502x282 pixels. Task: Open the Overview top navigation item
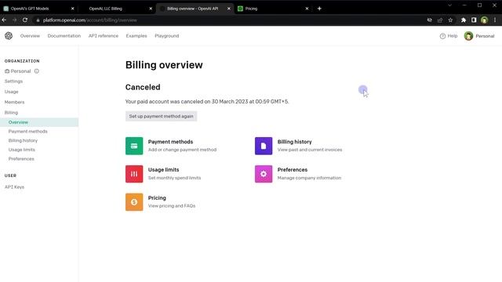coord(30,36)
